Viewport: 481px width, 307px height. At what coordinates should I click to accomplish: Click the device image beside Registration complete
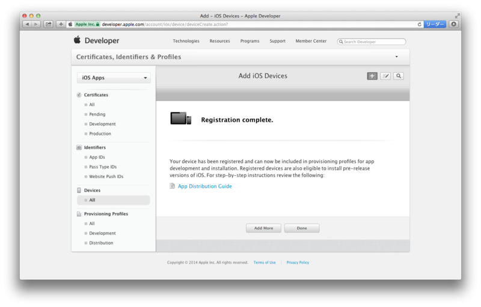click(x=181, y=119)
